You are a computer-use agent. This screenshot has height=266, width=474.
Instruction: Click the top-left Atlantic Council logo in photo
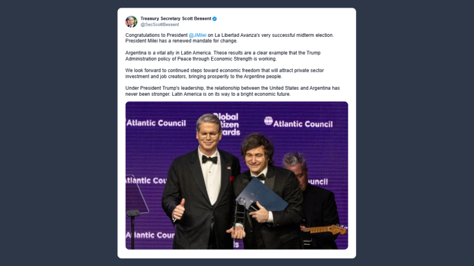click(x=156, y=123)
